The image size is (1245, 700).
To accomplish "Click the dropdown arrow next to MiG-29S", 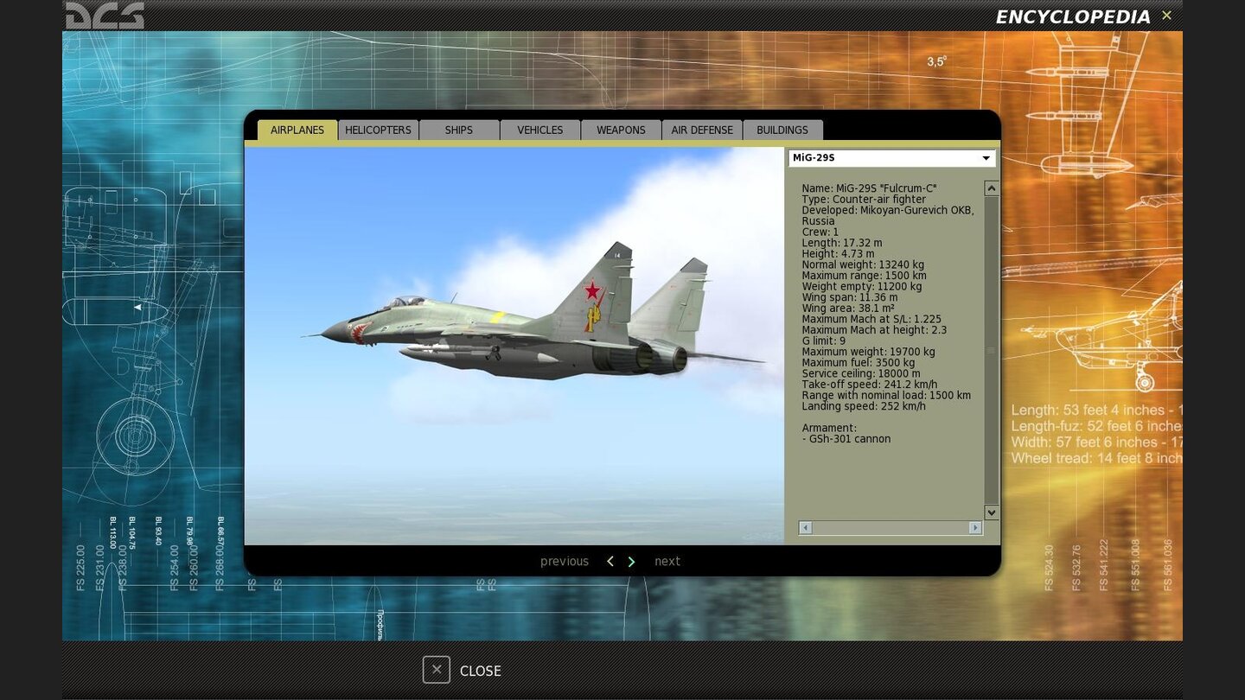I will 986,158.
